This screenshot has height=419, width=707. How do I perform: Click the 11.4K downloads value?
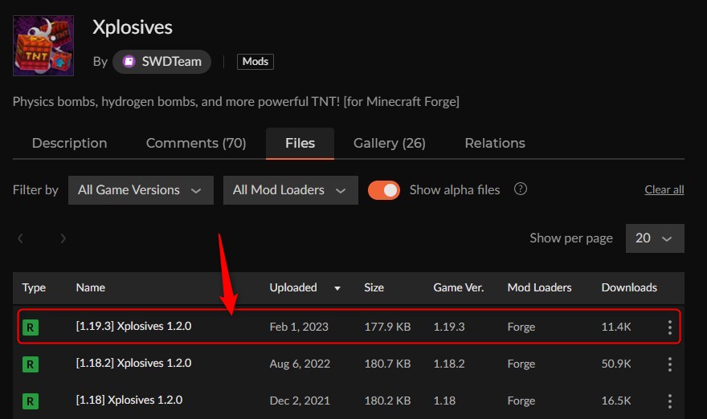pyautogui.click(x=616, y=327)
